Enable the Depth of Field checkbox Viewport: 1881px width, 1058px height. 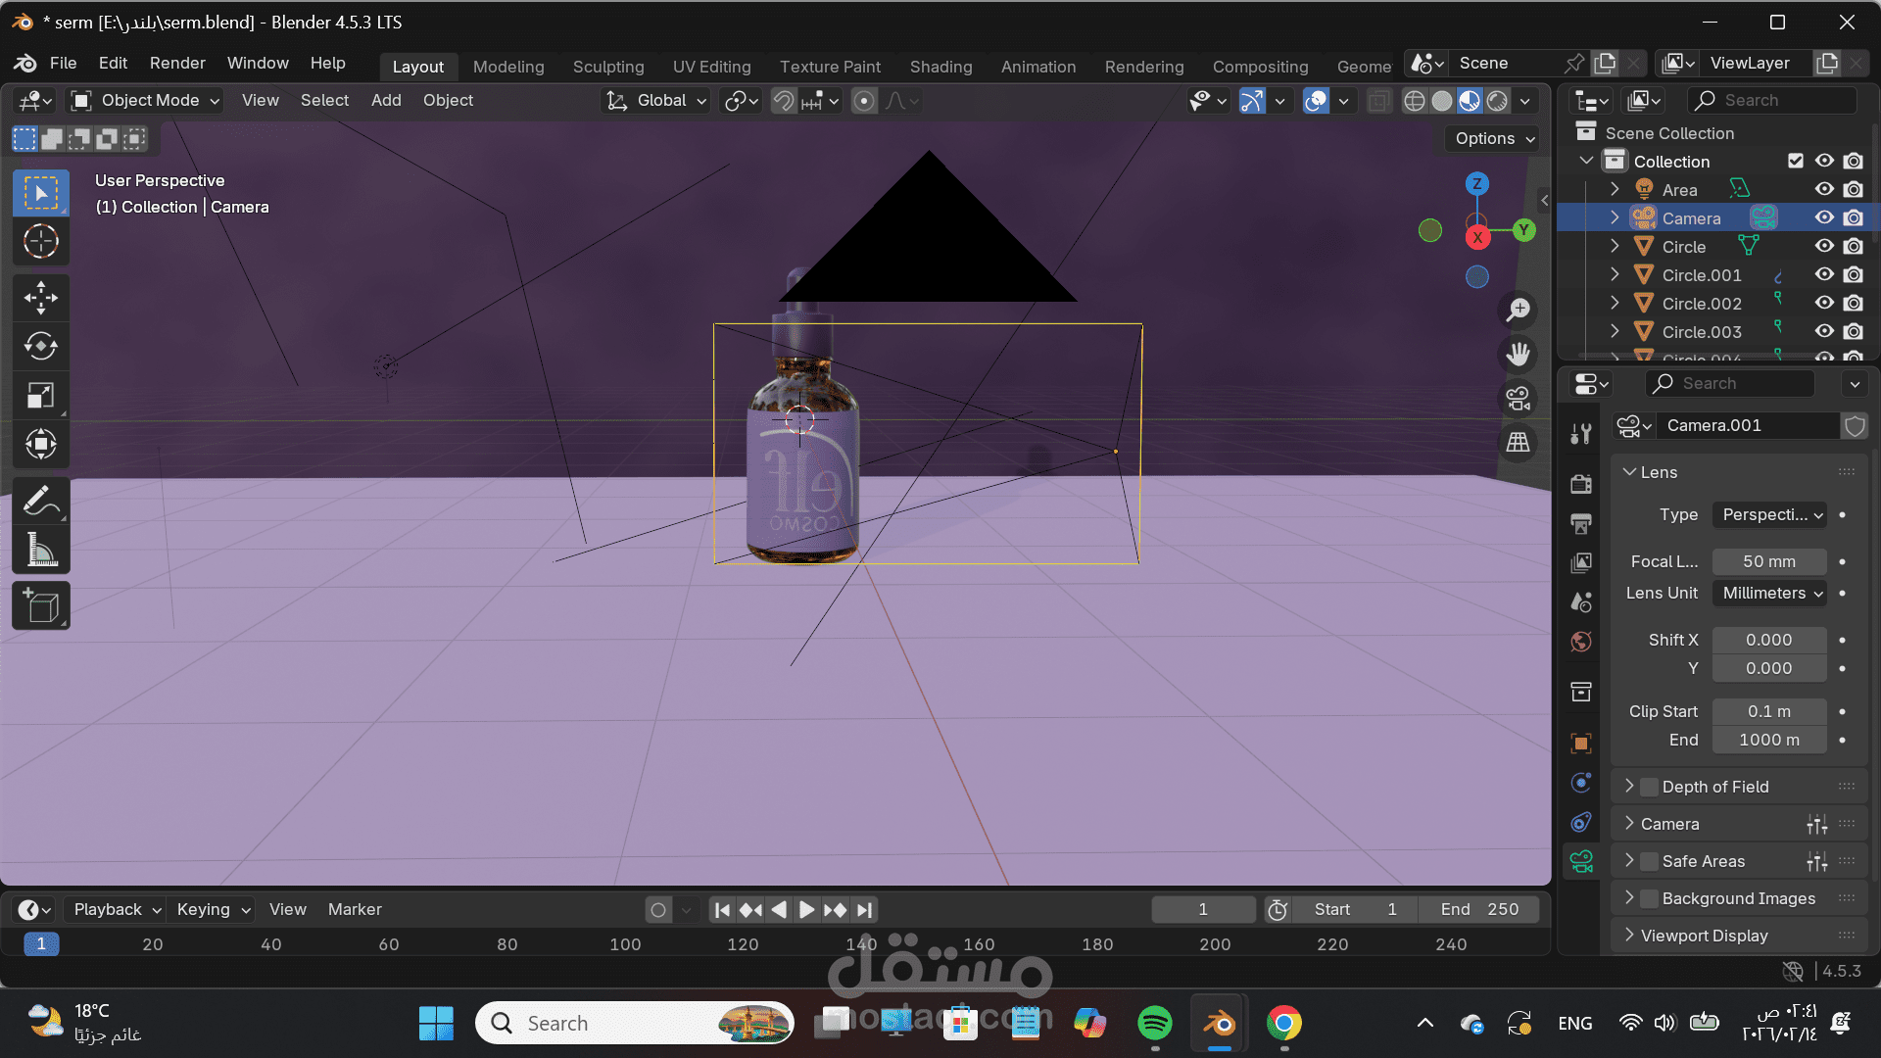[x=1650, y=787]
